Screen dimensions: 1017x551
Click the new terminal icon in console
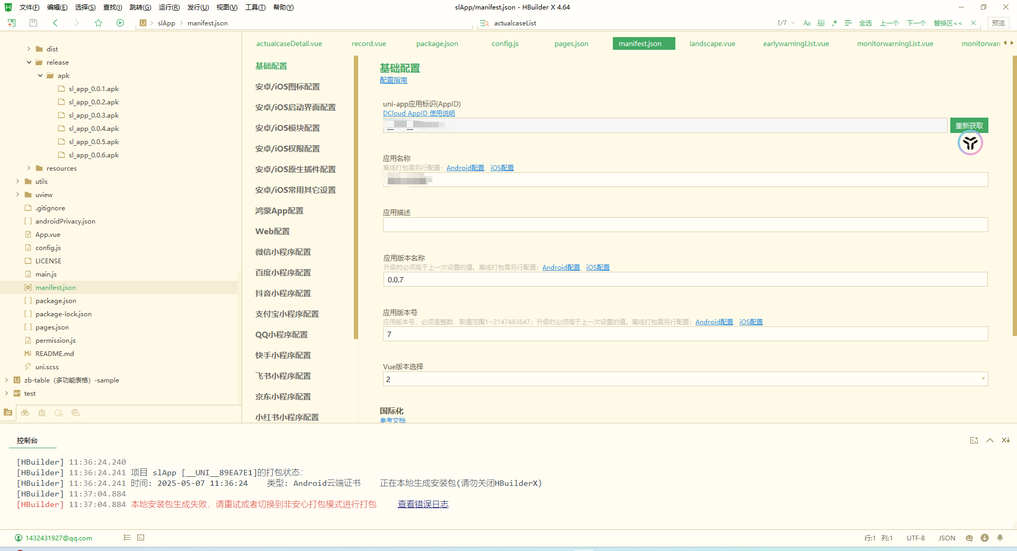[x=974, y=440]
